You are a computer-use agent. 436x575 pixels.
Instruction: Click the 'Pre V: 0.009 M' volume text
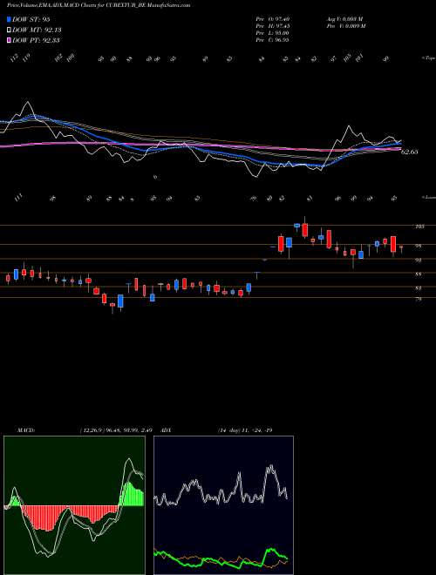[x=345, y=26]
